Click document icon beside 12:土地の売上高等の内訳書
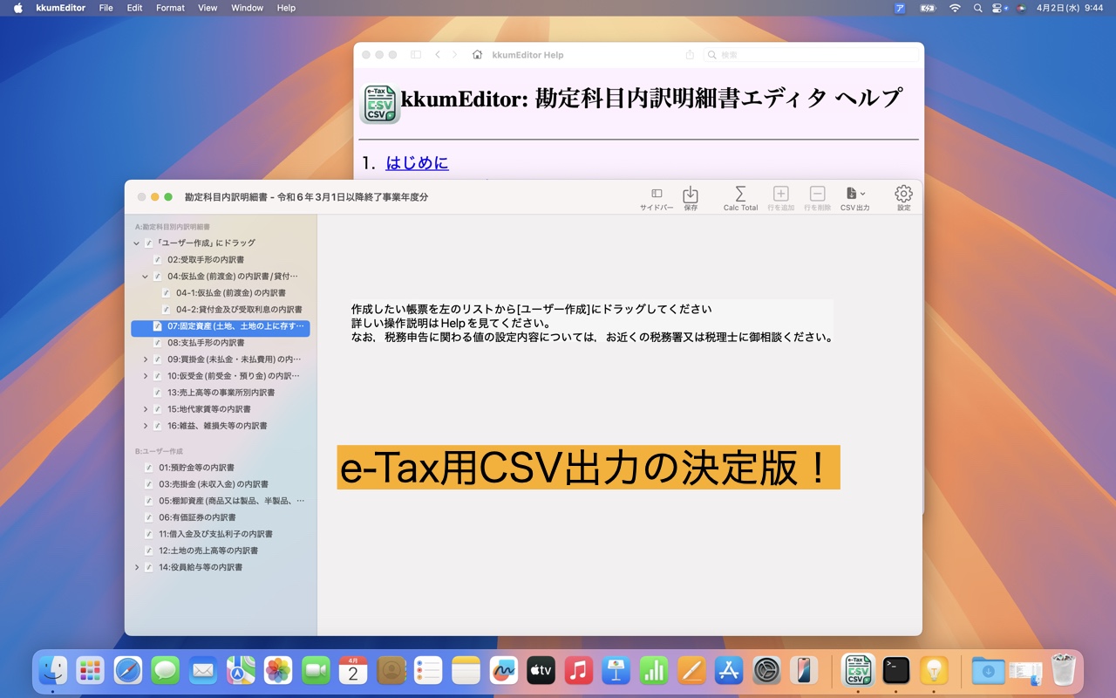This screenshot has width=1116, height=698. 149,551
